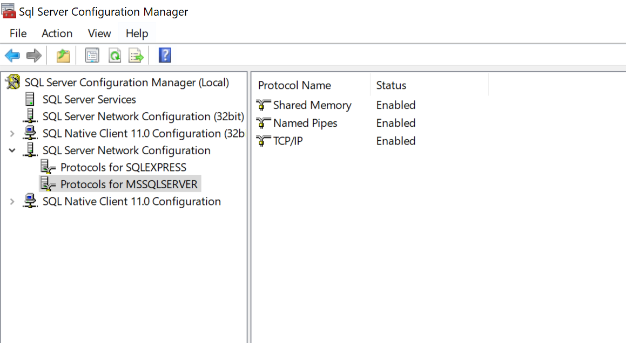Select the Named Pipes protocol row
The width and height of the screenshot is (626, 343).
(305, 123)
